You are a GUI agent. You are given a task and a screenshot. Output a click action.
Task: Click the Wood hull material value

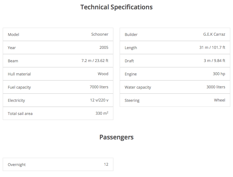click(103, 74)
